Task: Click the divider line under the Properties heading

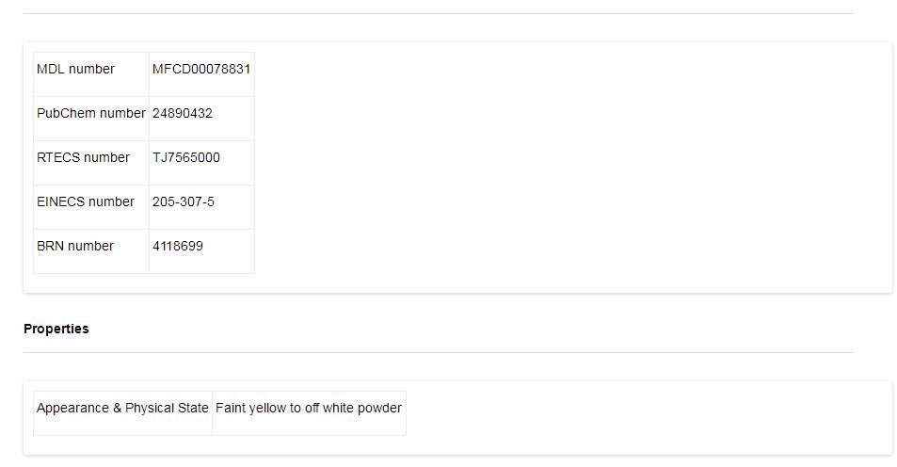Action: tap(439, 352)
